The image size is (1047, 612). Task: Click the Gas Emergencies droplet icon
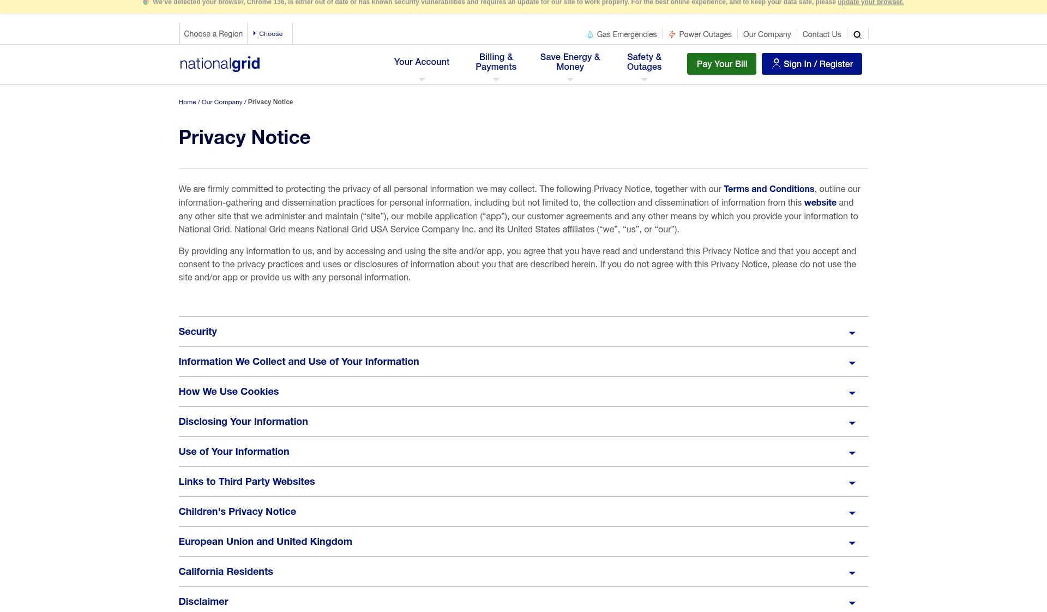click(590, 34)
